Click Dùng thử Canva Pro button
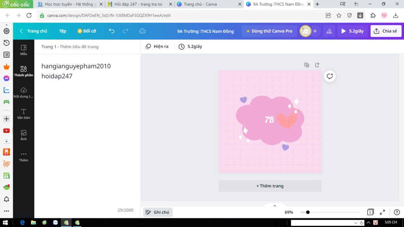Viewport: 404px width, 227px height. (x=269, y=31)
